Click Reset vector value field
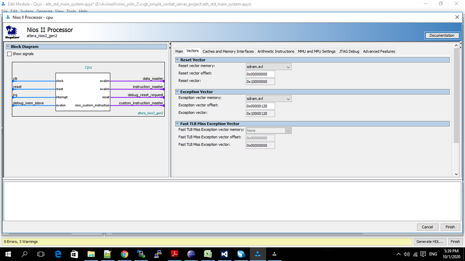Viewport: 465px width, 261px height. tap(260, 82)
